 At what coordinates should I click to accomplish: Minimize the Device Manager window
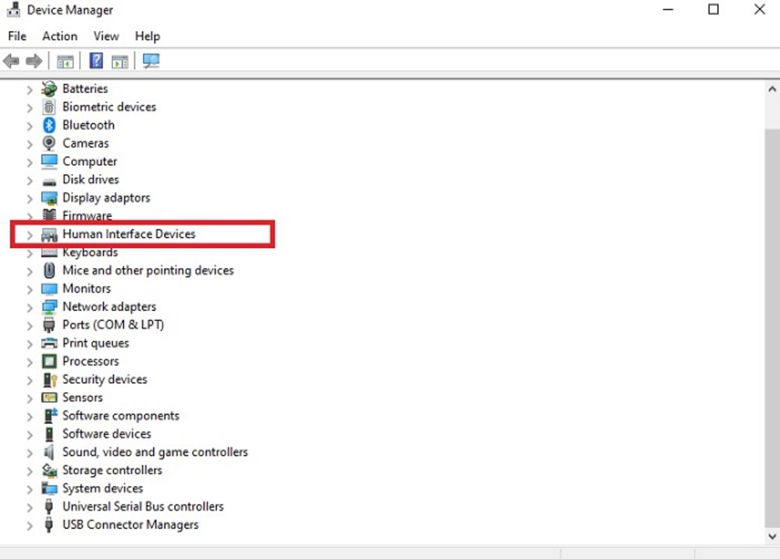[668, 9]
